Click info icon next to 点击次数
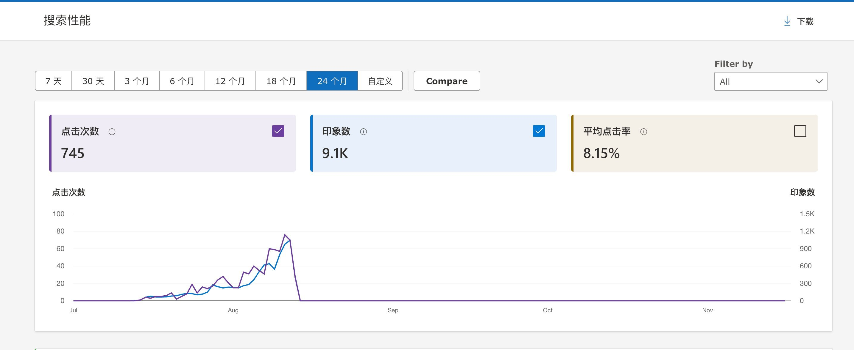Image resolution: width=854 pixels, height=350 pixels. point(112,132)
